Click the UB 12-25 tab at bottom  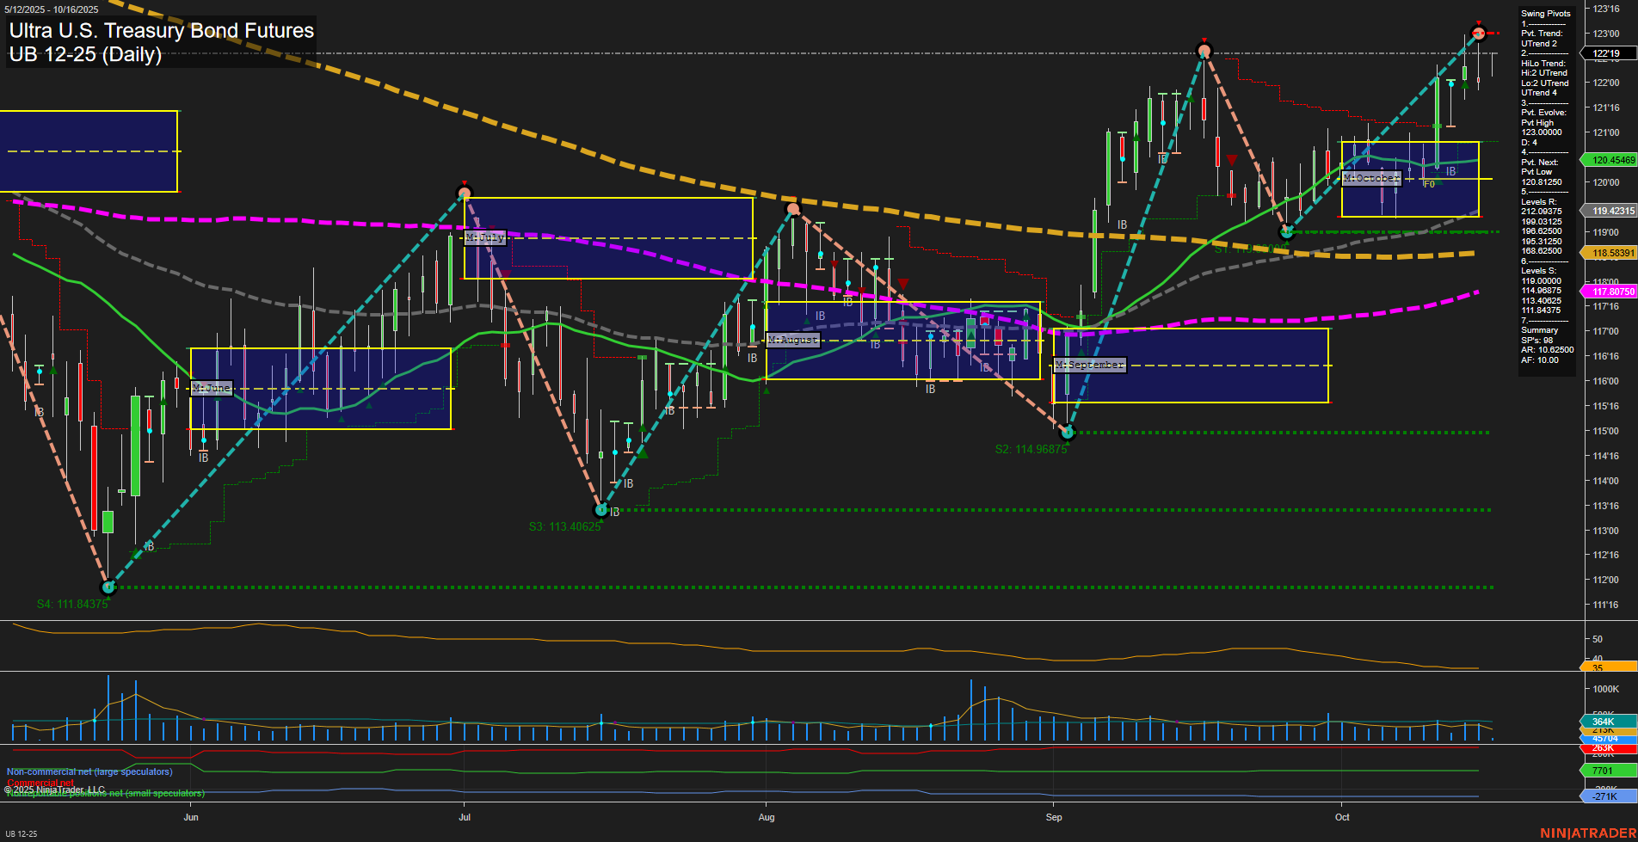point(22,833)
